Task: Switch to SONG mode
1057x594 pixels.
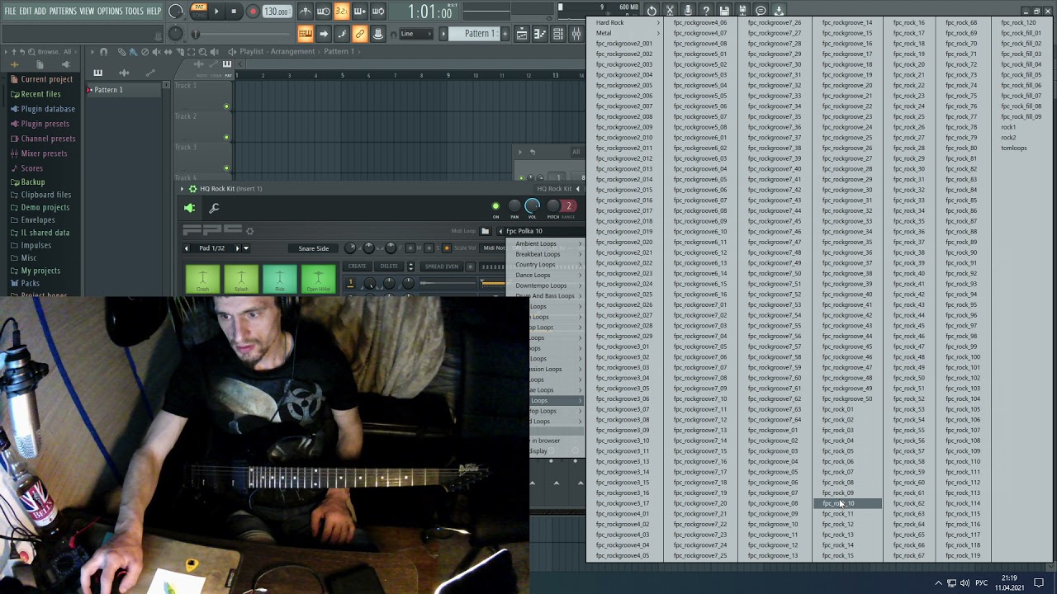Action: pyautogui.click(x=199, y=16)
